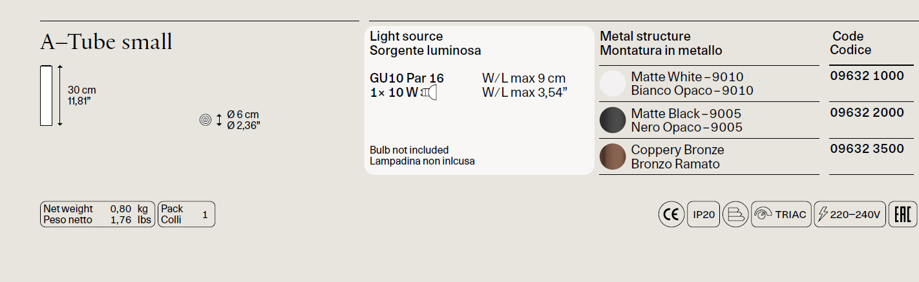Click product code 09632 3500

[x=867, y=148]
